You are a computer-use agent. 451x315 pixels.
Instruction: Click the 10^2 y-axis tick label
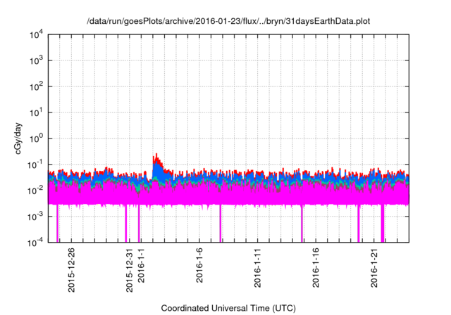(x=36, y=86)
